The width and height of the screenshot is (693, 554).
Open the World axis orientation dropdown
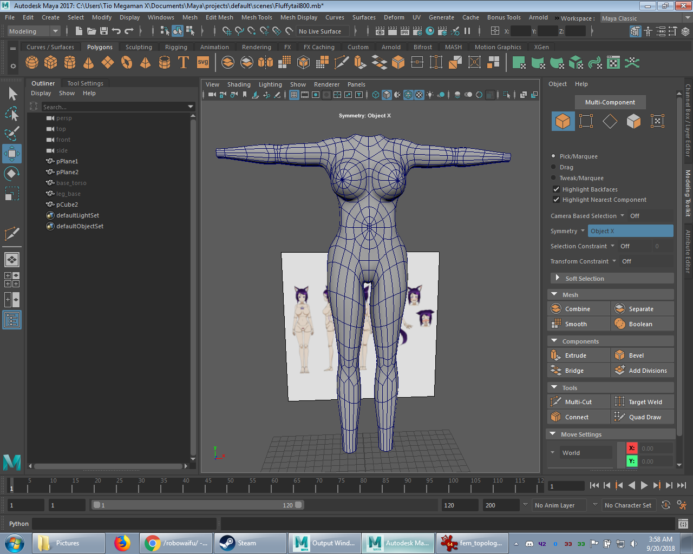coord(586,453)
